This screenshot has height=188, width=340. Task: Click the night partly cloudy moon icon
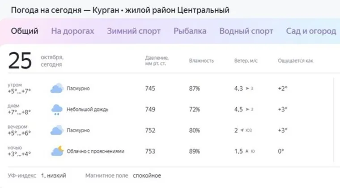coord(57,151)
